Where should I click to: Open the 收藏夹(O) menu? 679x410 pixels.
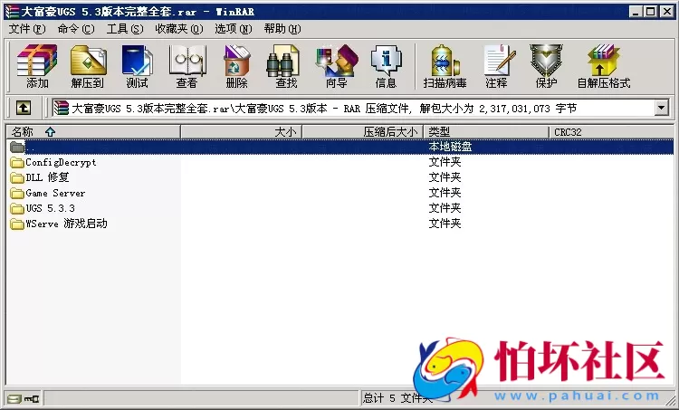tap(179, 29)
